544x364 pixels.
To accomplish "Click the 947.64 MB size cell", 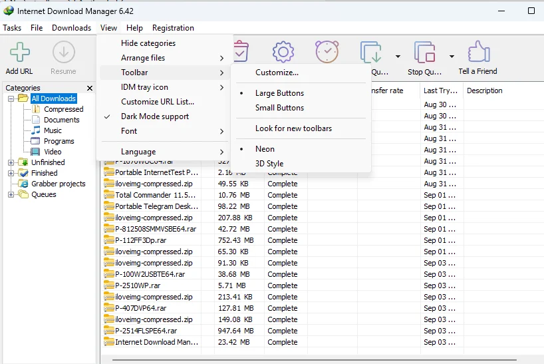I will [x=235, y=331].
